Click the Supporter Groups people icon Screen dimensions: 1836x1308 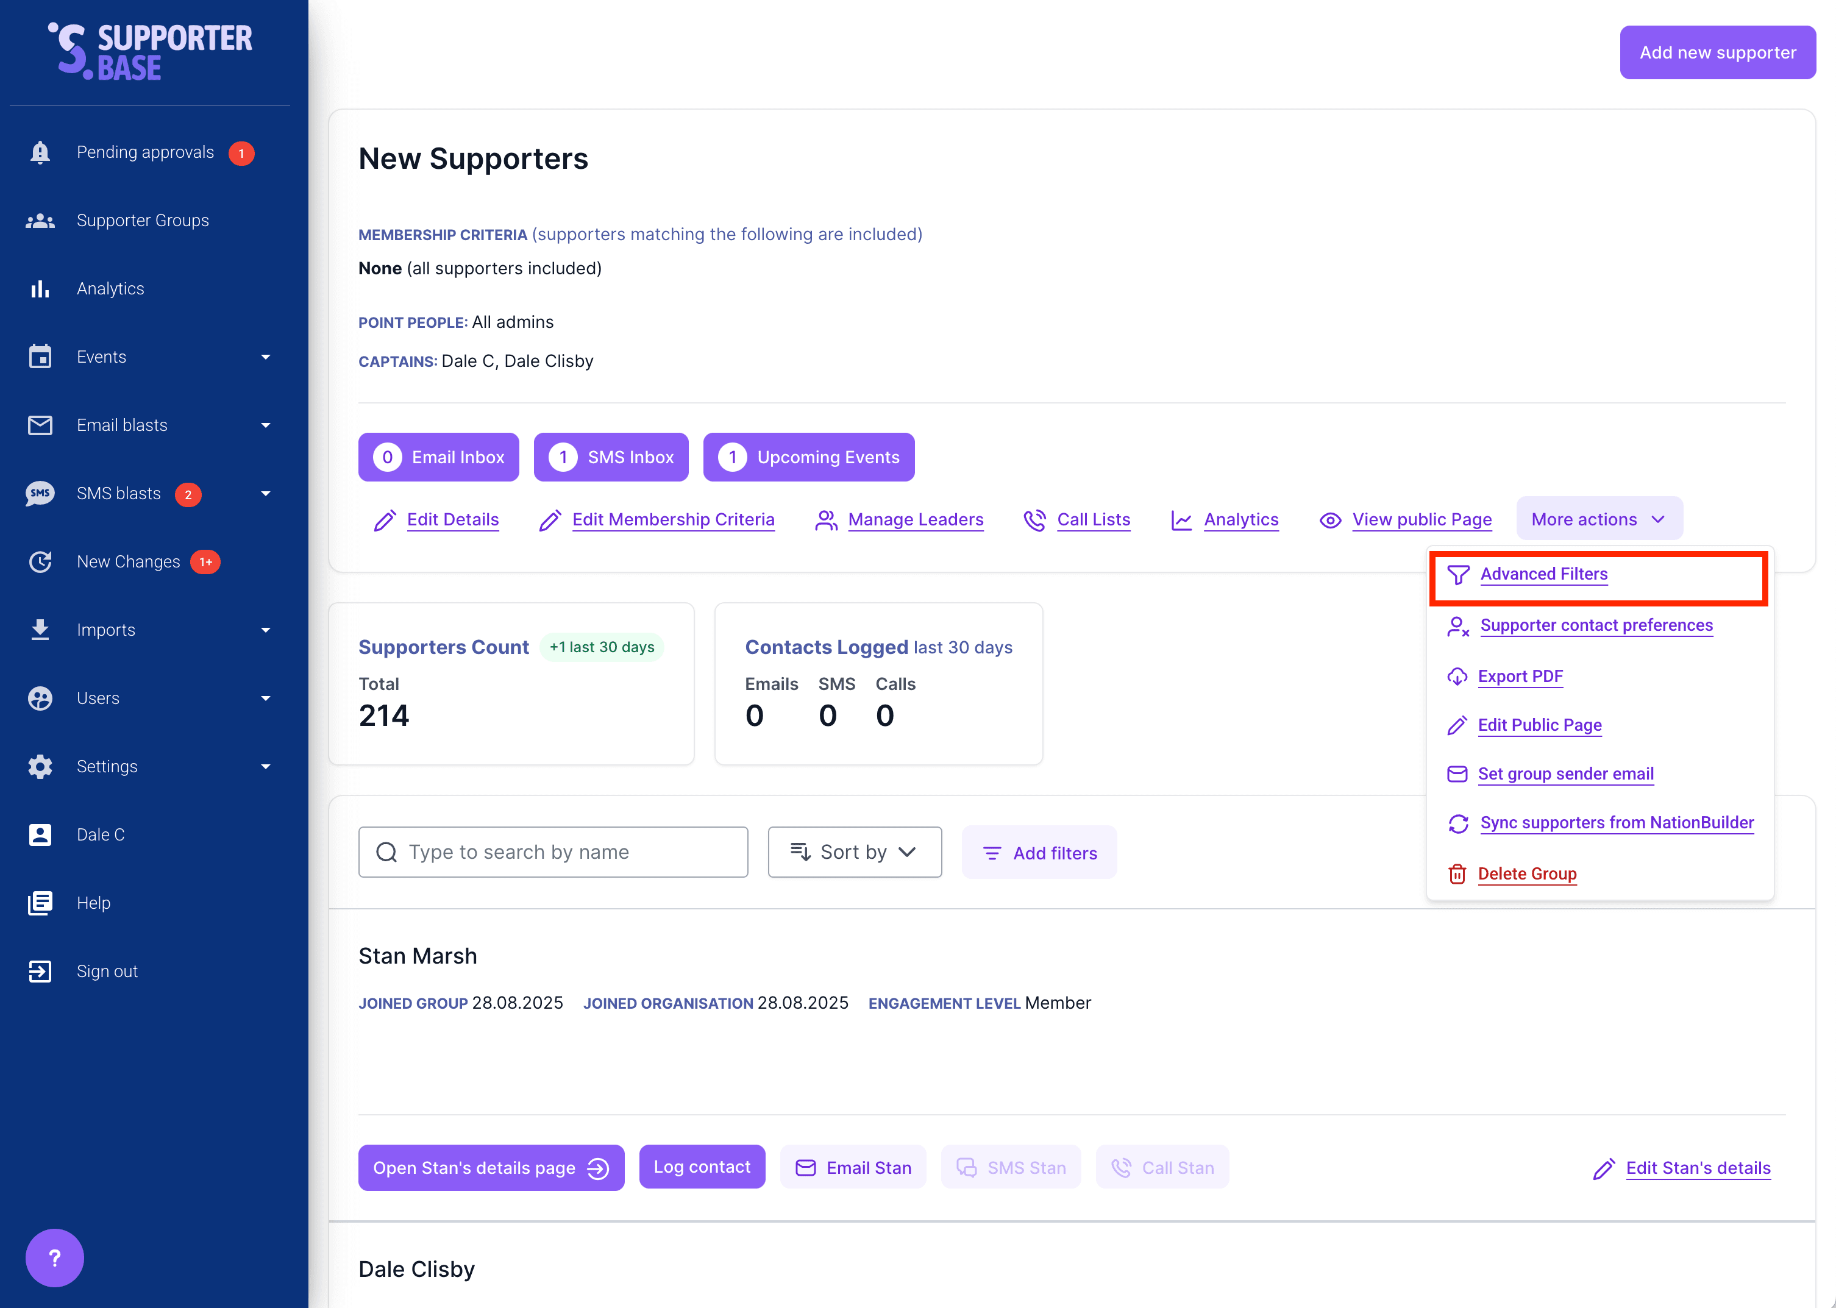tap(40, 221)
